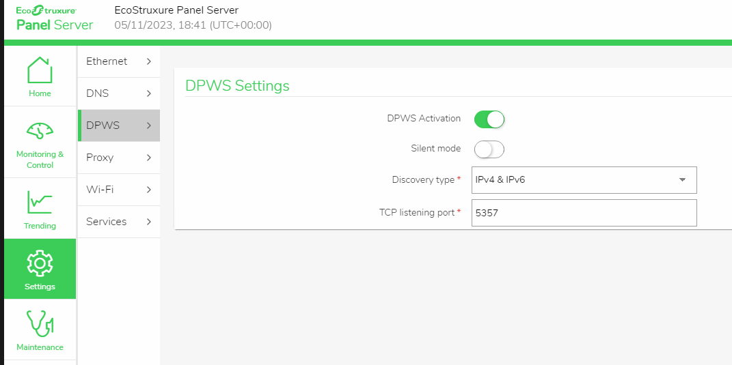
Task: Click the TCP listening port label
Action: tap(417, 213)
